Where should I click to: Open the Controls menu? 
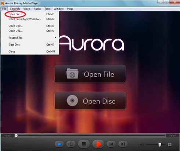tap(15, 9)
